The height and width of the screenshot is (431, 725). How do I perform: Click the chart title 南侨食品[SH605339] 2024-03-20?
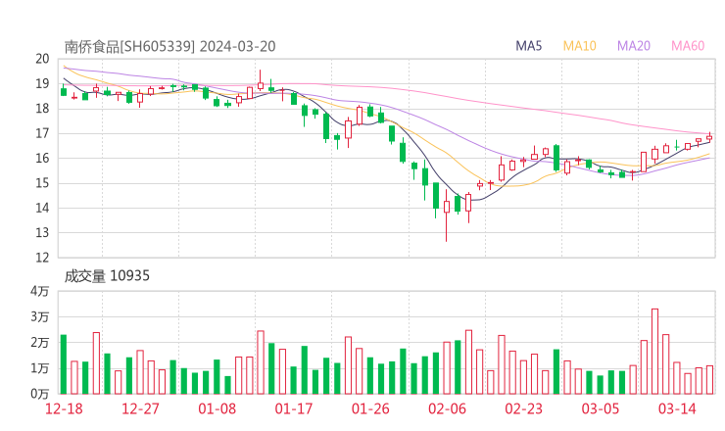[169, 47]
